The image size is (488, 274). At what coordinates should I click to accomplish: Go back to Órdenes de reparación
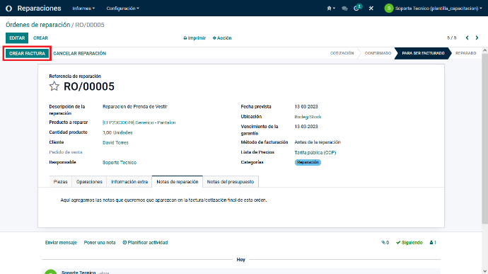point(38,25)
